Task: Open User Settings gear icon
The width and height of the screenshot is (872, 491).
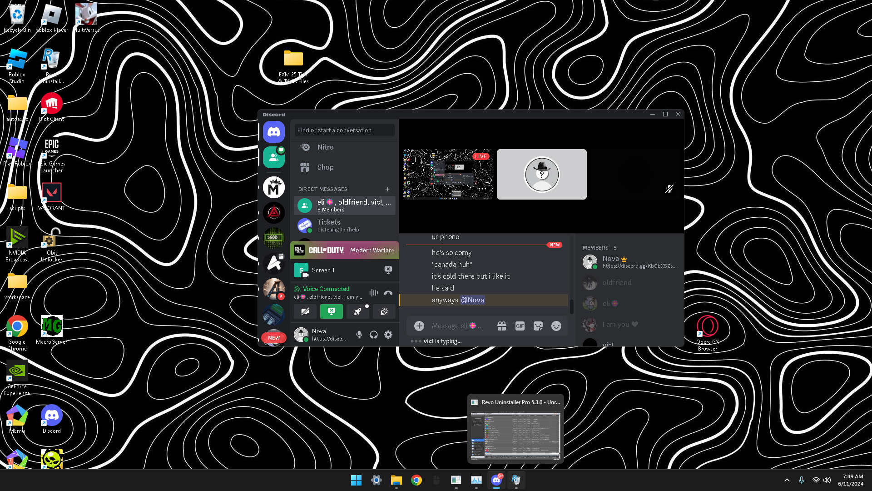Action: pyautogui.click(x=388, y=335)
